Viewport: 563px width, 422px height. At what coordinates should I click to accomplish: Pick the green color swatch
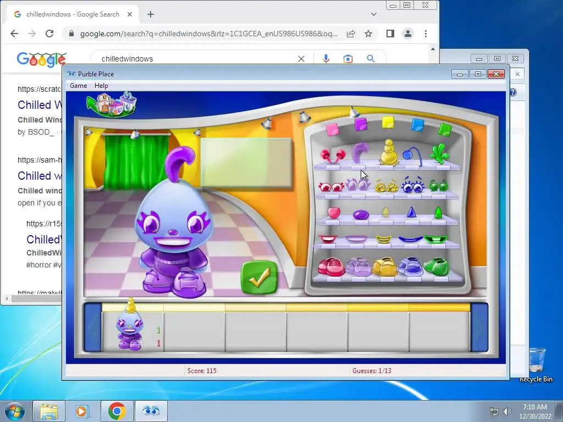(x=445, y=130)
